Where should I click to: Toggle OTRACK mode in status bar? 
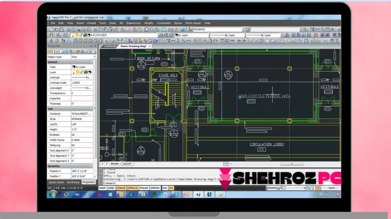[x=132, y=188]
